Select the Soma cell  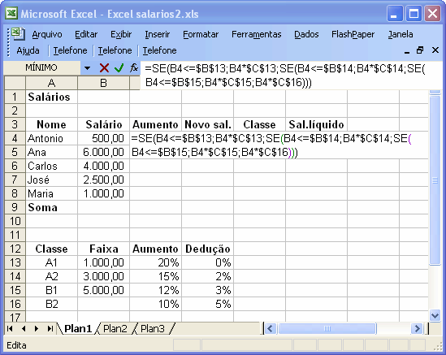click(51, 207)
